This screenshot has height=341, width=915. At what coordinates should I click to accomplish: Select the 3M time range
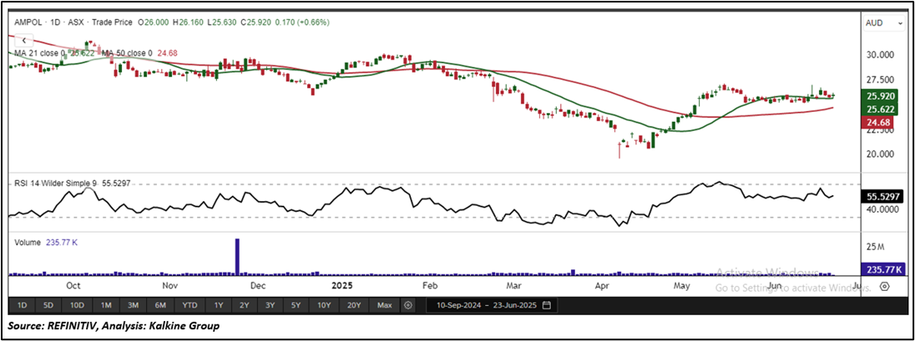(x=133, y=305)
